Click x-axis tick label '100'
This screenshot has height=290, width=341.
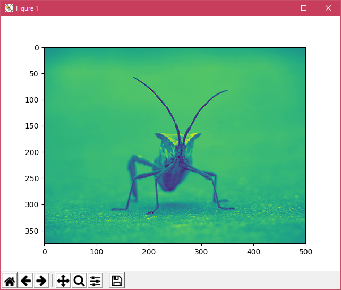[x=97, y=252]
